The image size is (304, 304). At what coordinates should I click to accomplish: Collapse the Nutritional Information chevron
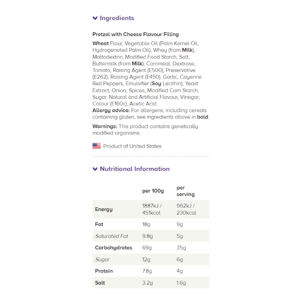click(95, 169)
